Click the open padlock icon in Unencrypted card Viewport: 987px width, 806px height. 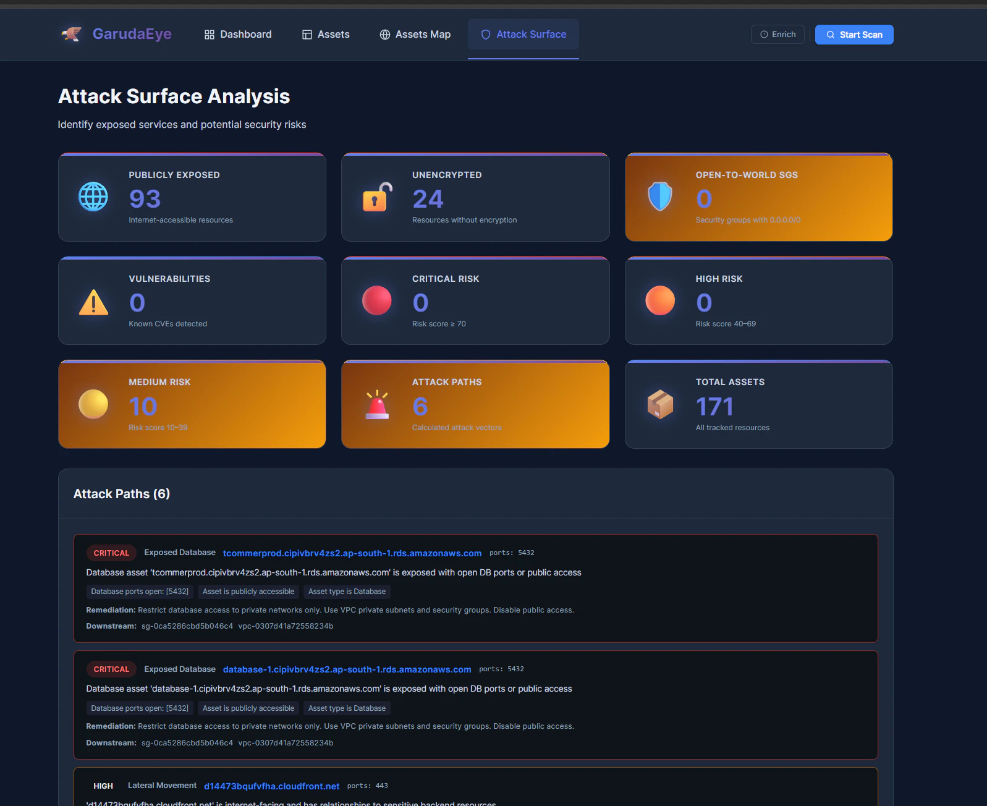point(377,197)
